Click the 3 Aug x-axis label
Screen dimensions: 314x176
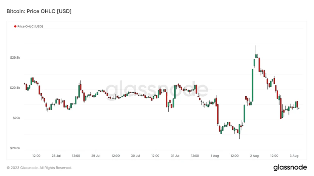[294, 155]
